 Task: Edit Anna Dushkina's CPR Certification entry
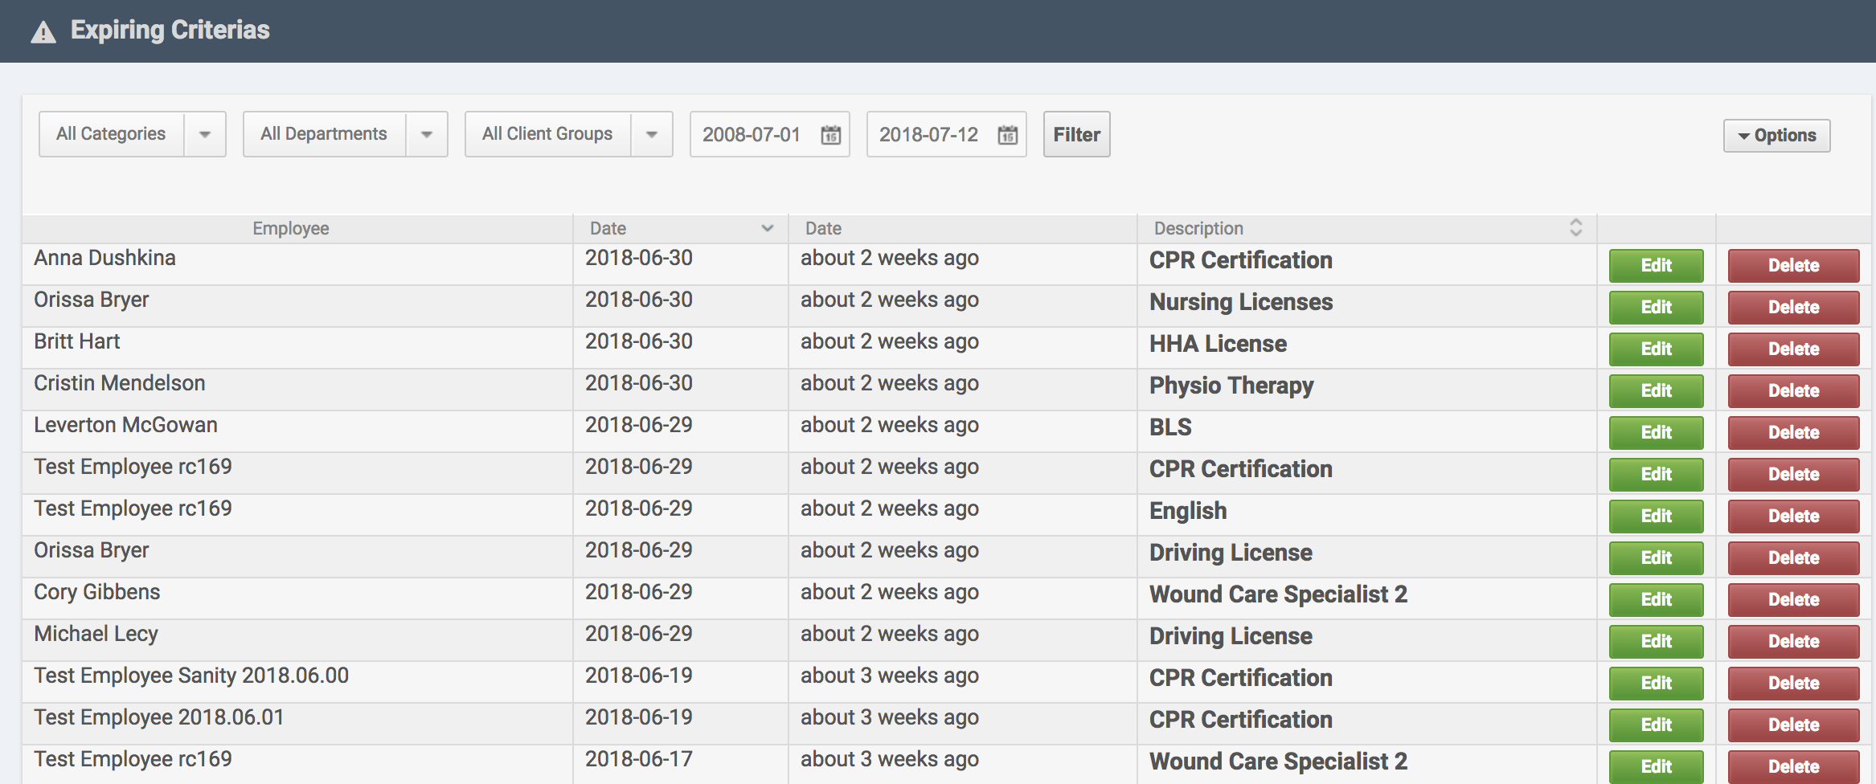click(1656, 266)
